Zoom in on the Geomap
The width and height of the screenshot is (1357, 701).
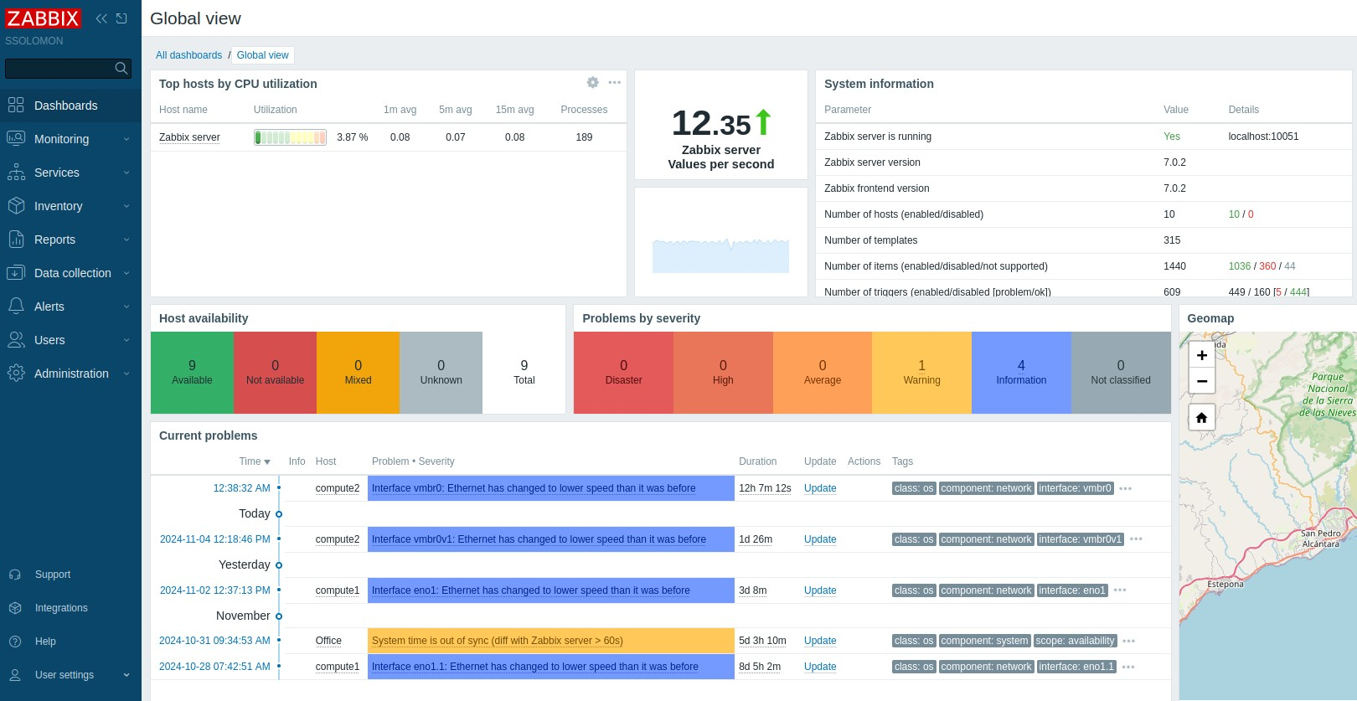(1201, 355)
